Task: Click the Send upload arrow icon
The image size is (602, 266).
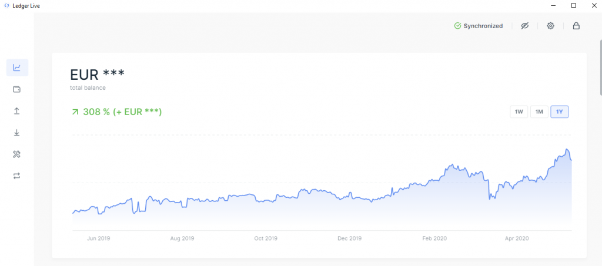Action: [x=17, y=111]
